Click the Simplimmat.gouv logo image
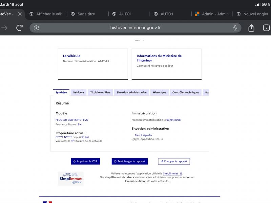 71,179
